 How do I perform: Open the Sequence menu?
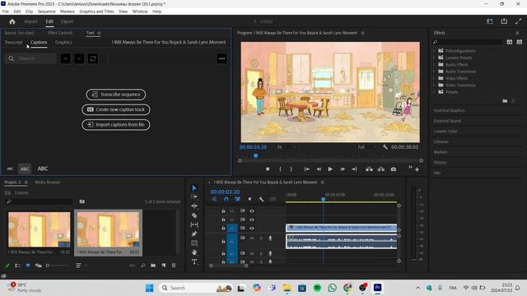(46, 12)
